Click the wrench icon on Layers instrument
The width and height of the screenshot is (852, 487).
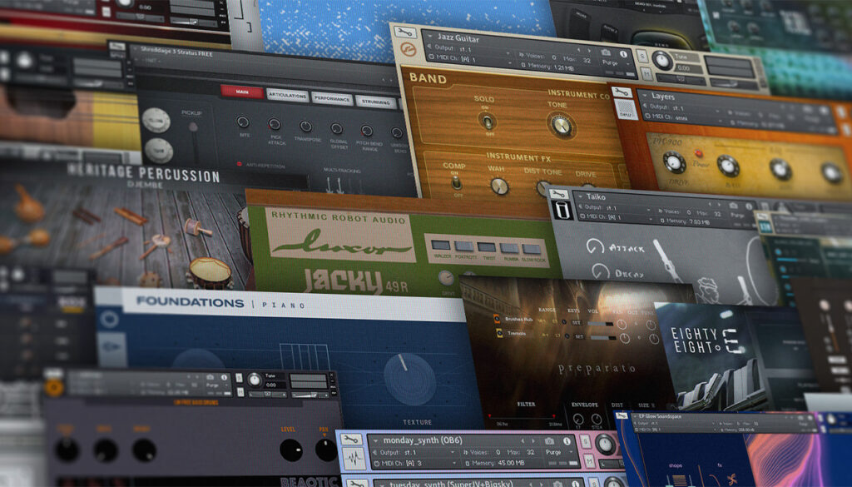[622, 92]
